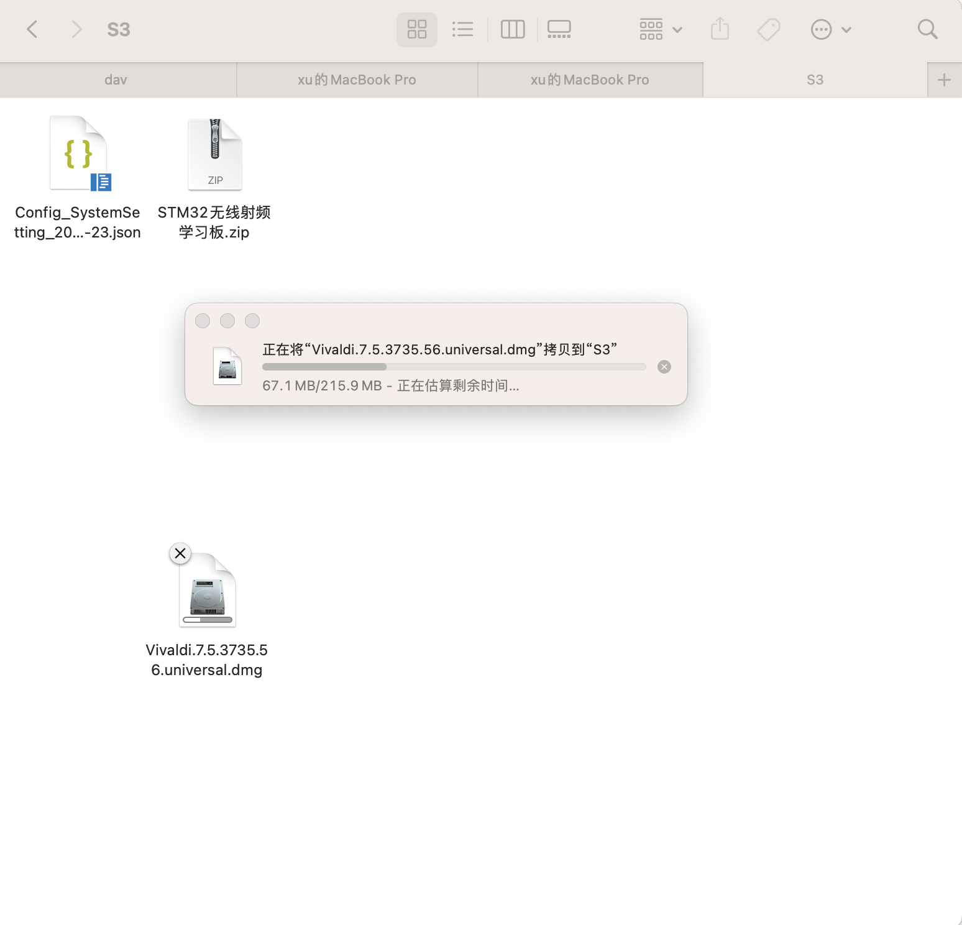Click the STM32无线射频学习板.zip file name
962x925 pixels.
(214, 222)
